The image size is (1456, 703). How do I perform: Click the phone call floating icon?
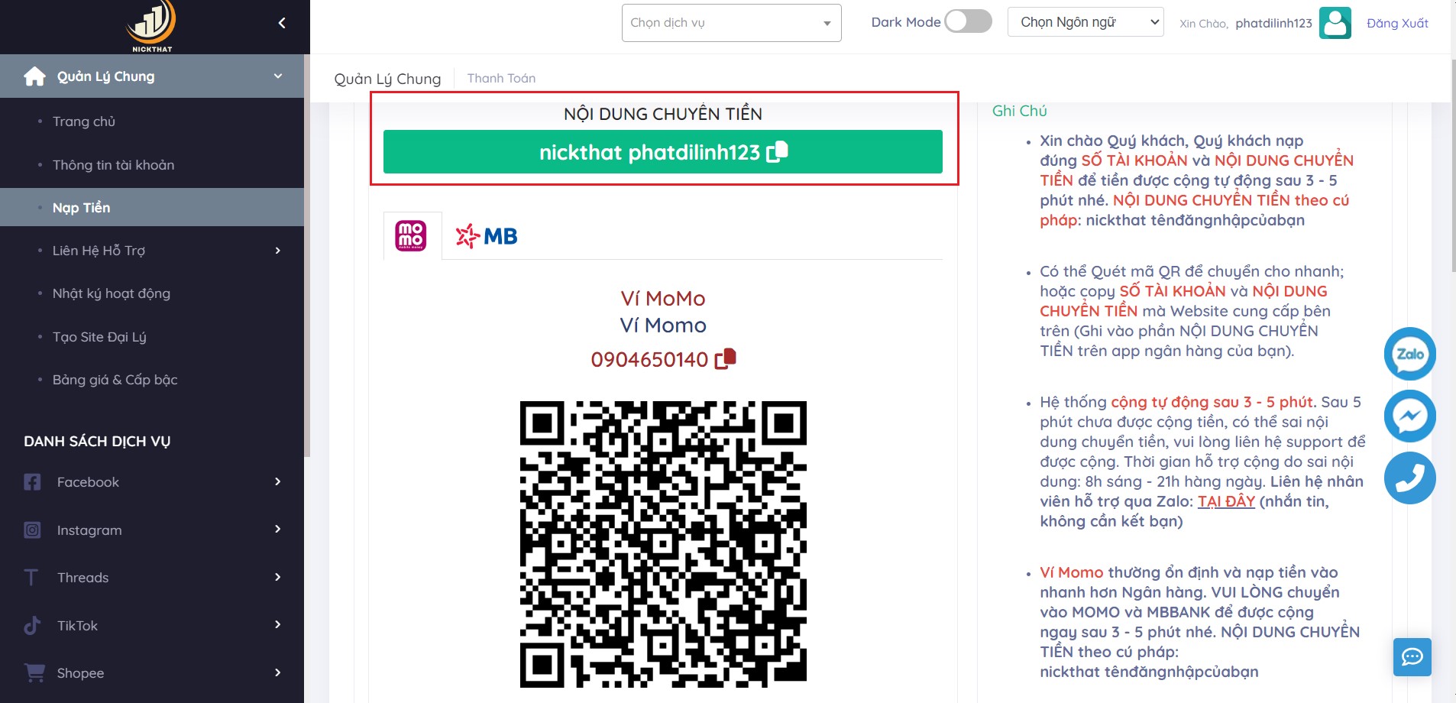[1410, 478]
